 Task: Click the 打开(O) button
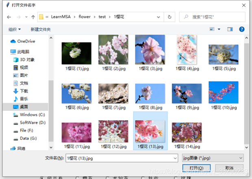click(x=196, y=168)
